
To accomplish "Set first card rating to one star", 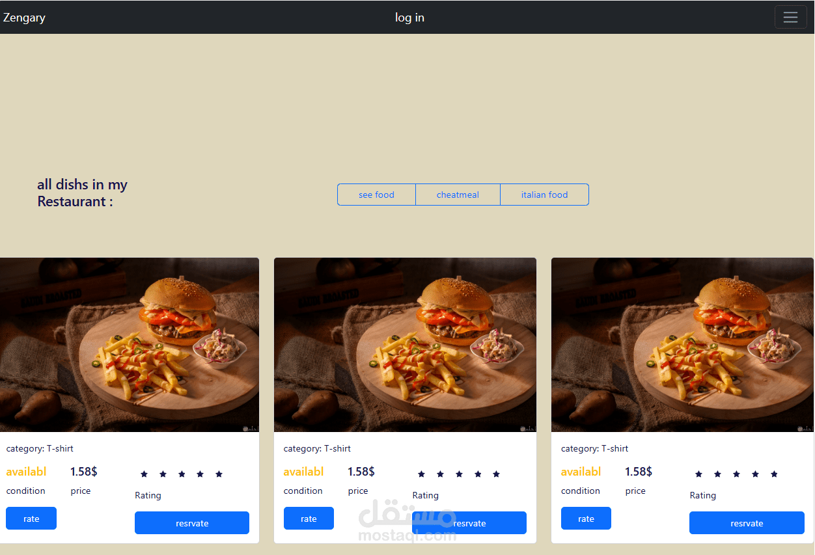I will coord(144,474).
